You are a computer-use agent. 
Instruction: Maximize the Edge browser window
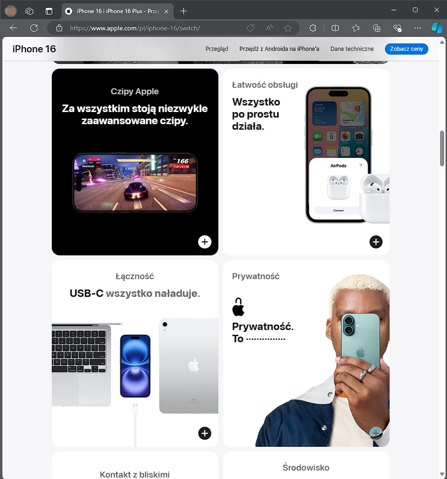[x=415, y=10]
